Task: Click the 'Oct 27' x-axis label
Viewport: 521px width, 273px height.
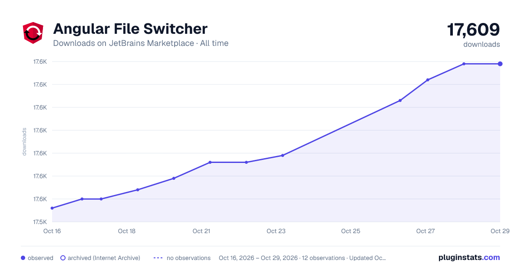Action: pyautogui.click(x=425, y=231)
